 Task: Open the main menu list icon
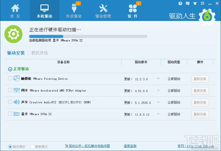203,3
